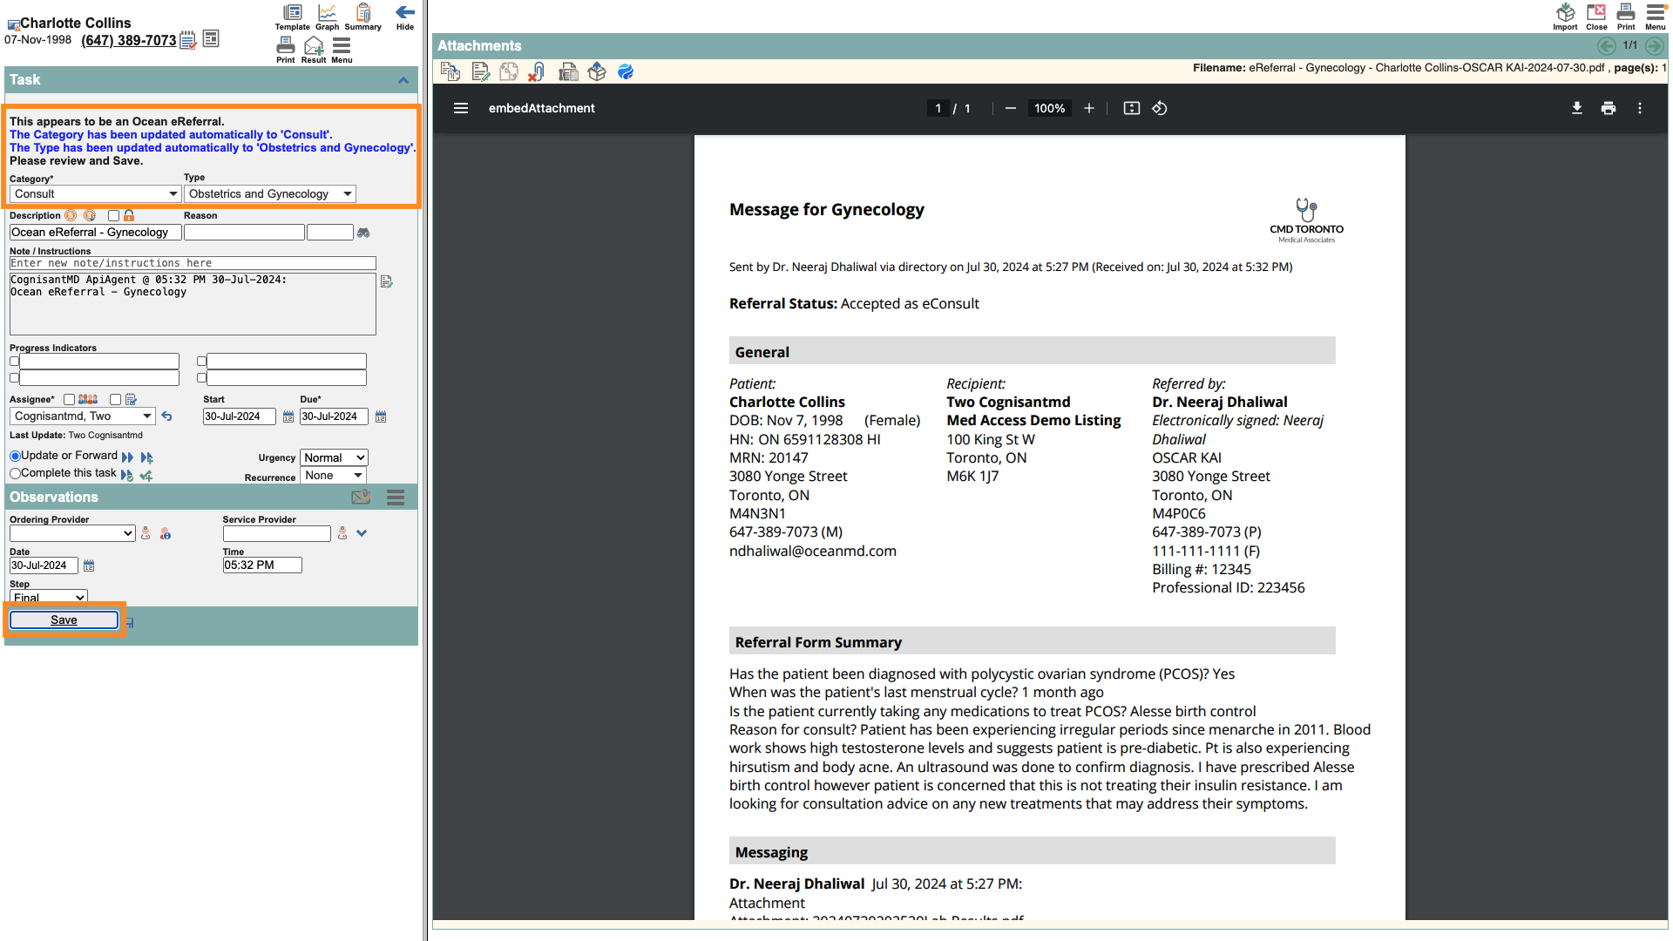1673x941 pixels.
Task: Rotate the PDF counterclockwise
Action: (1160, 108)
